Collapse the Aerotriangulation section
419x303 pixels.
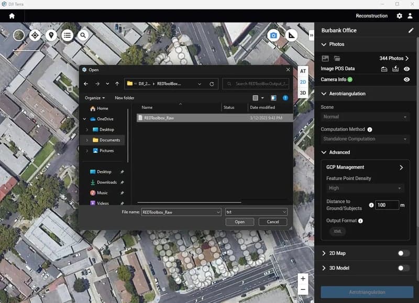point(324,94)
